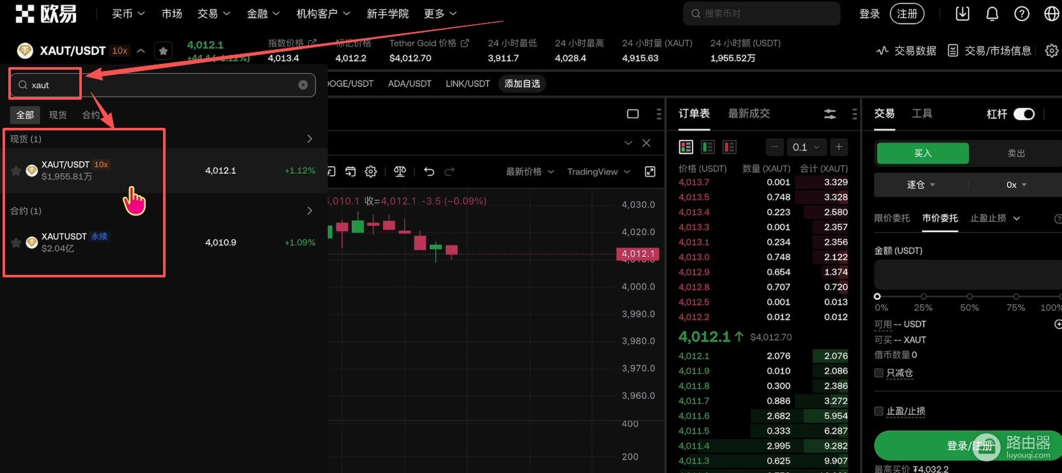Open 交易数据 trading data link
Screen dimensions: 1062x473
tap(907, 50)
